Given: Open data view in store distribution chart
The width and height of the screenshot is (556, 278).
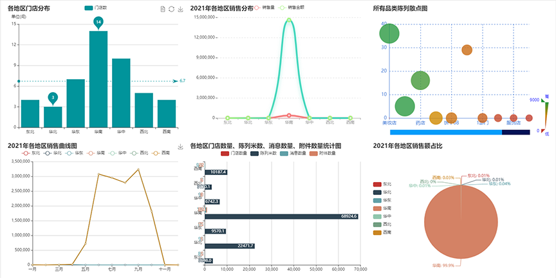Looking at the screenshot, I should [163, 8].
